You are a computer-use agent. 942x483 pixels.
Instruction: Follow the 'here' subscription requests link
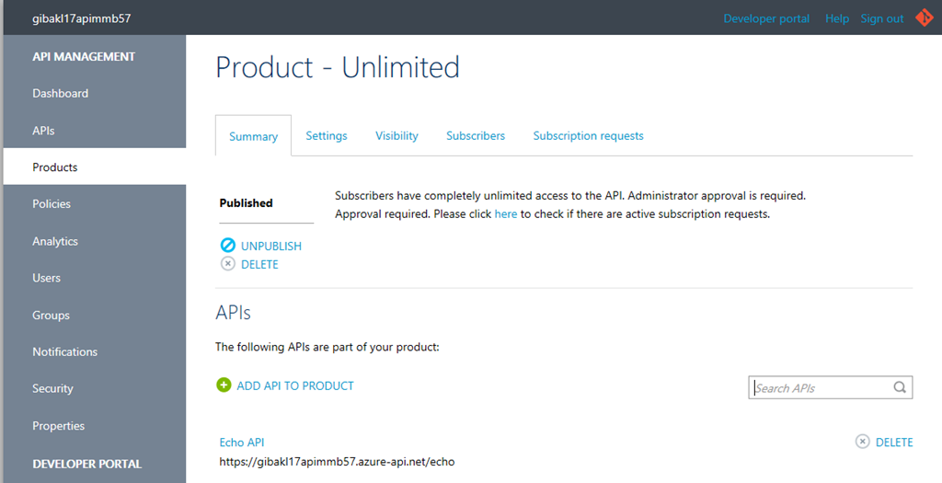[505, 213]
